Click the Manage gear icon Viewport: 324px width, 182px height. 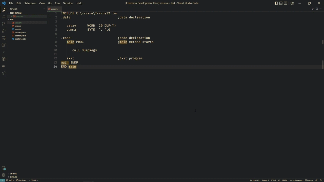point(4,175)
